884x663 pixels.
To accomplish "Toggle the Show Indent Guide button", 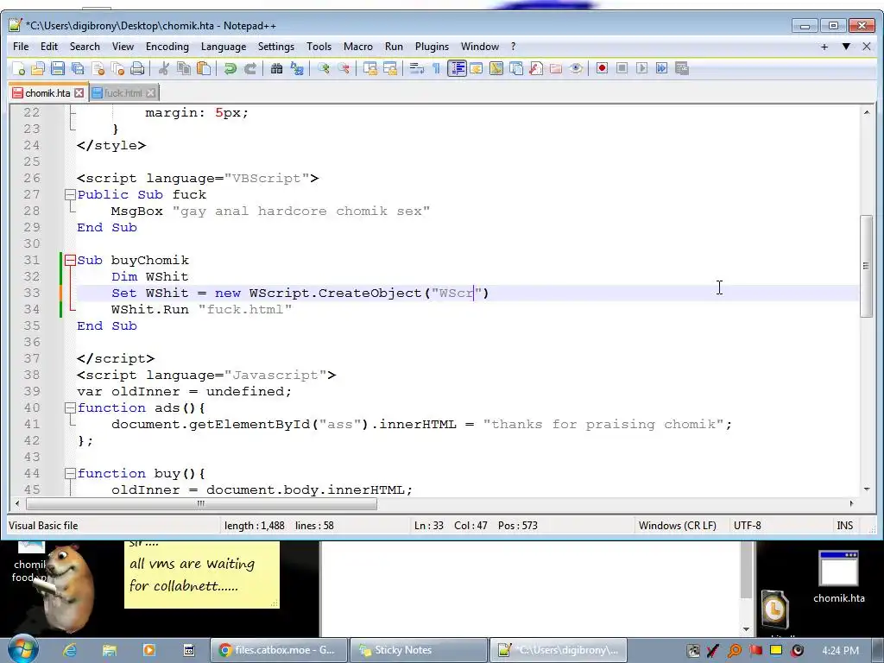I will pos(457,69).
